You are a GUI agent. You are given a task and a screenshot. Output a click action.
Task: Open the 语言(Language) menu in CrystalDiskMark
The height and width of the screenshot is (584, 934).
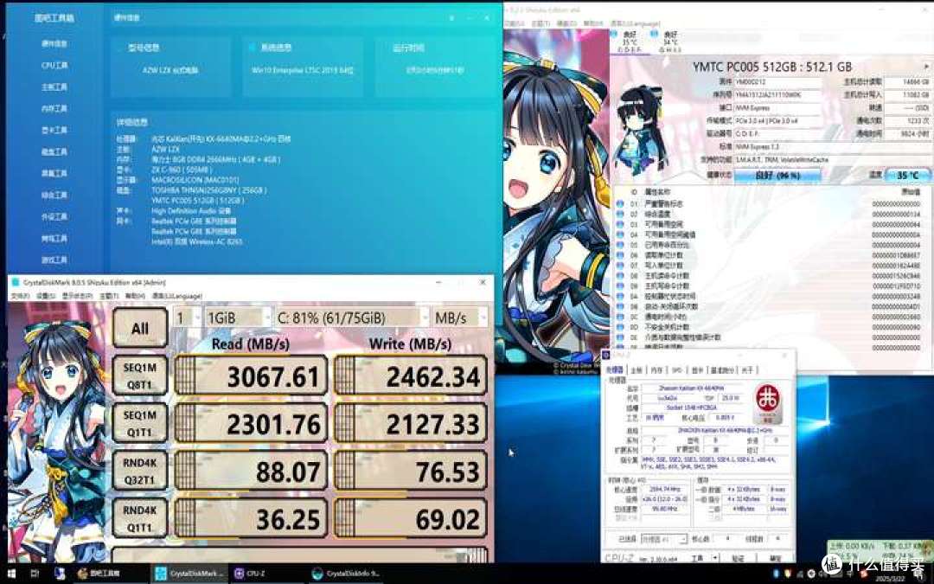click(x=177, y=296)
